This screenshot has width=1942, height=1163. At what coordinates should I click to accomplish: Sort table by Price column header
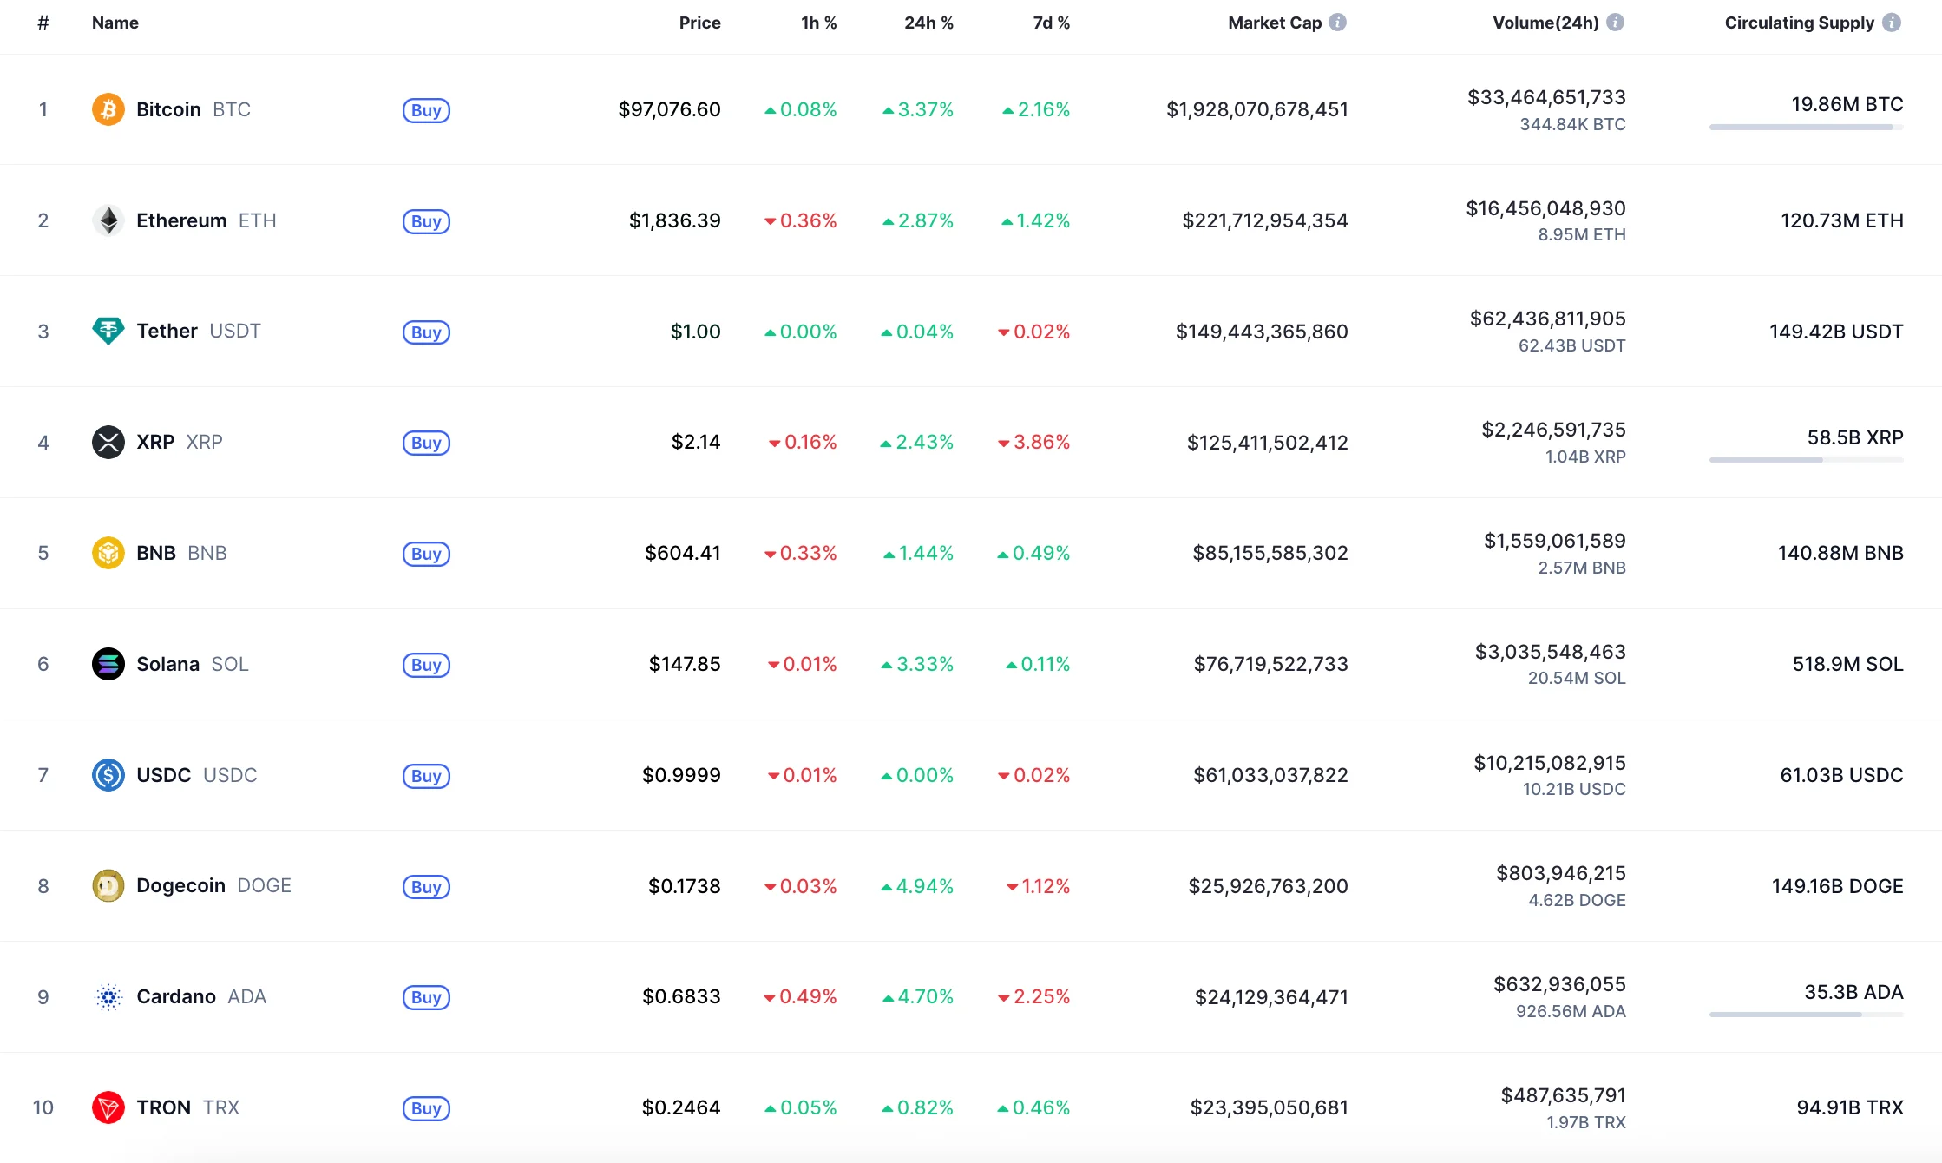click(x=699, y=23)
